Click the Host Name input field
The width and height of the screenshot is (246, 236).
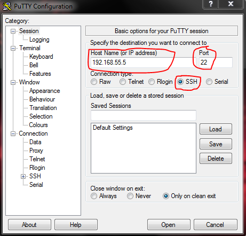click(144, 62)
